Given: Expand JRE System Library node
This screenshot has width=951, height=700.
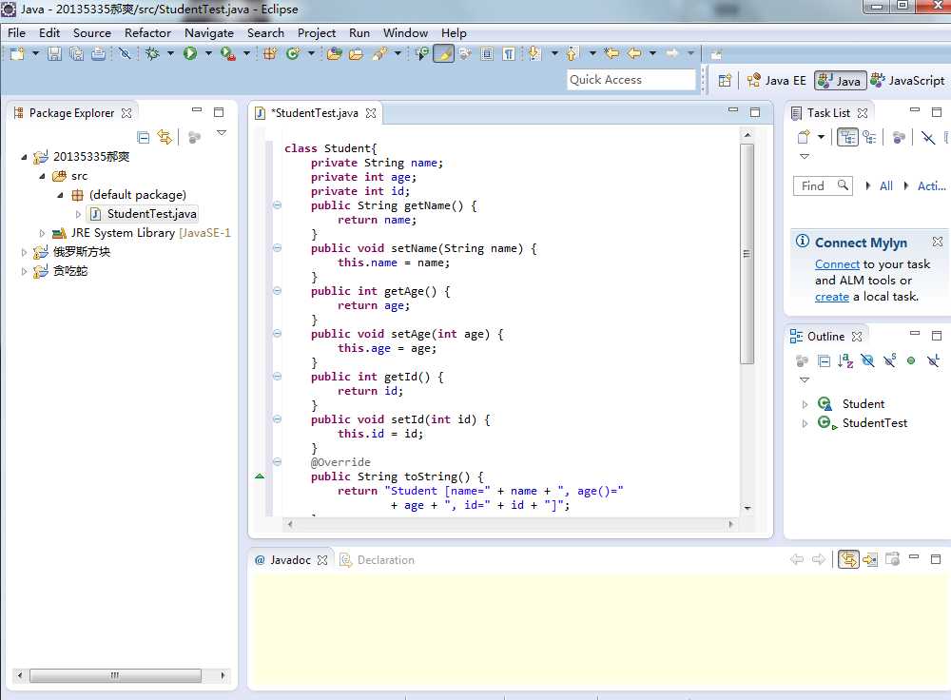Looking at the screenshot, I should 42,233.
